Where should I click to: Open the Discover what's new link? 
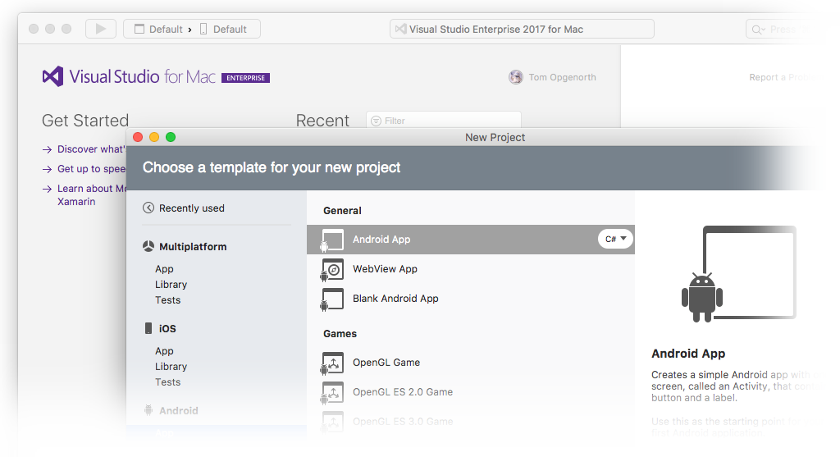pyautogui.click(x=90, y=149)
